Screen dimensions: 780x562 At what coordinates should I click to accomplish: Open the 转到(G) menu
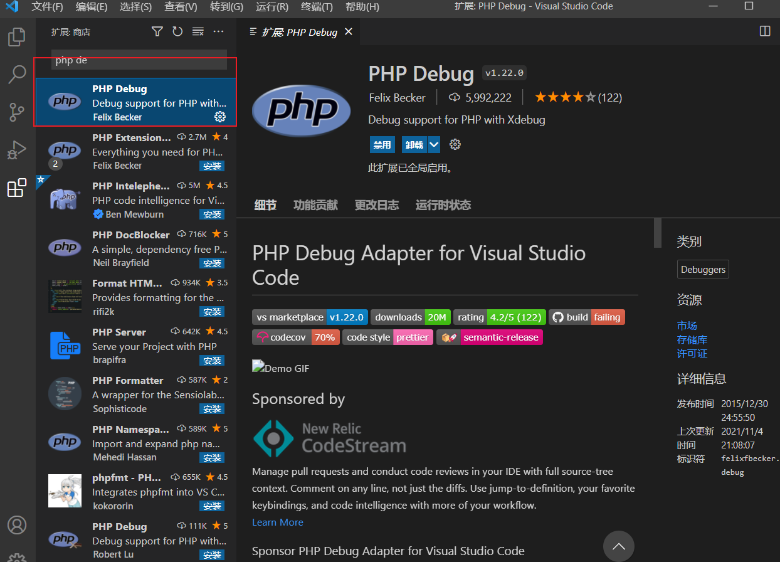click(x=226, y=7)
